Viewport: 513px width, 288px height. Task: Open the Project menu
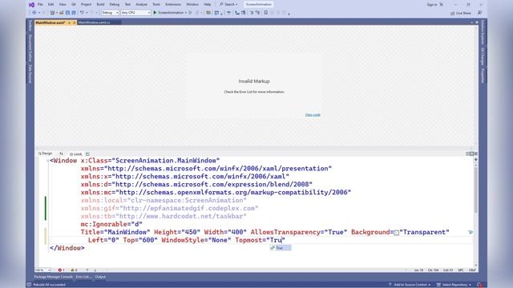click(x=86, y=4)
